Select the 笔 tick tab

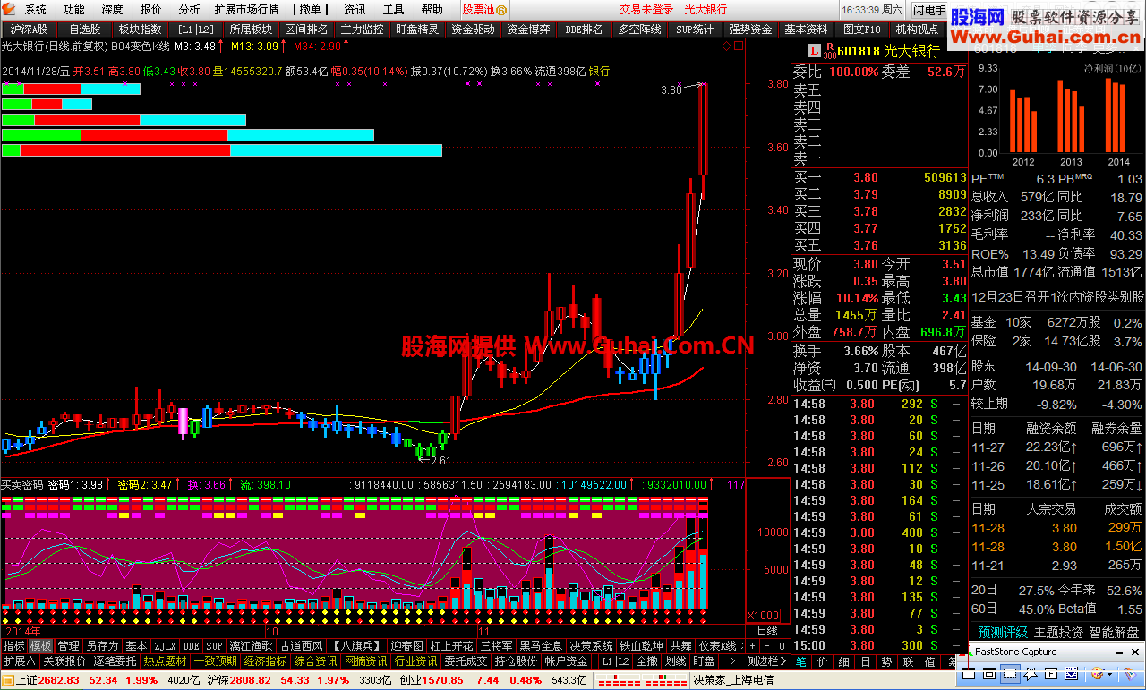tap(801, 661)
